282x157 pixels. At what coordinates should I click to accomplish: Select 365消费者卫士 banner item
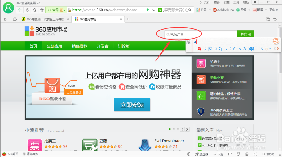point(222,112)
